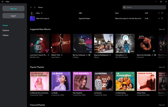Open the hamburger menu icon

point(2,1)
